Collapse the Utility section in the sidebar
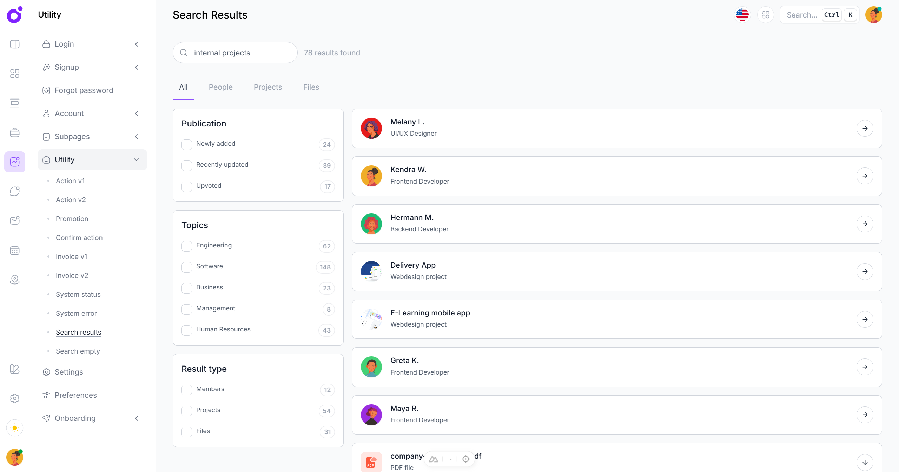Screen dimensions: 899x472 click(x=137, y=160)
